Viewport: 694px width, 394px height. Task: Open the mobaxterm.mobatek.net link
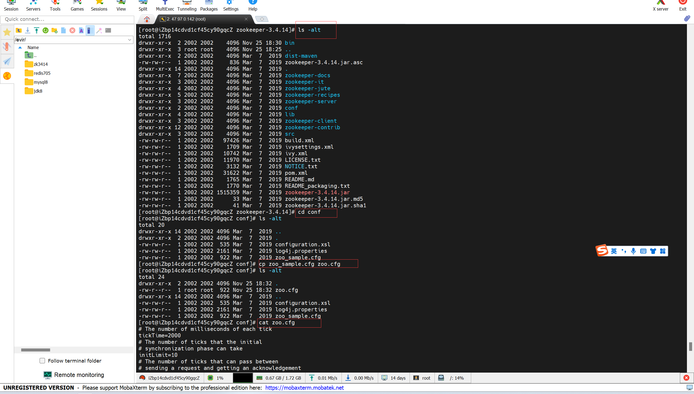click(x=304, y=388)
